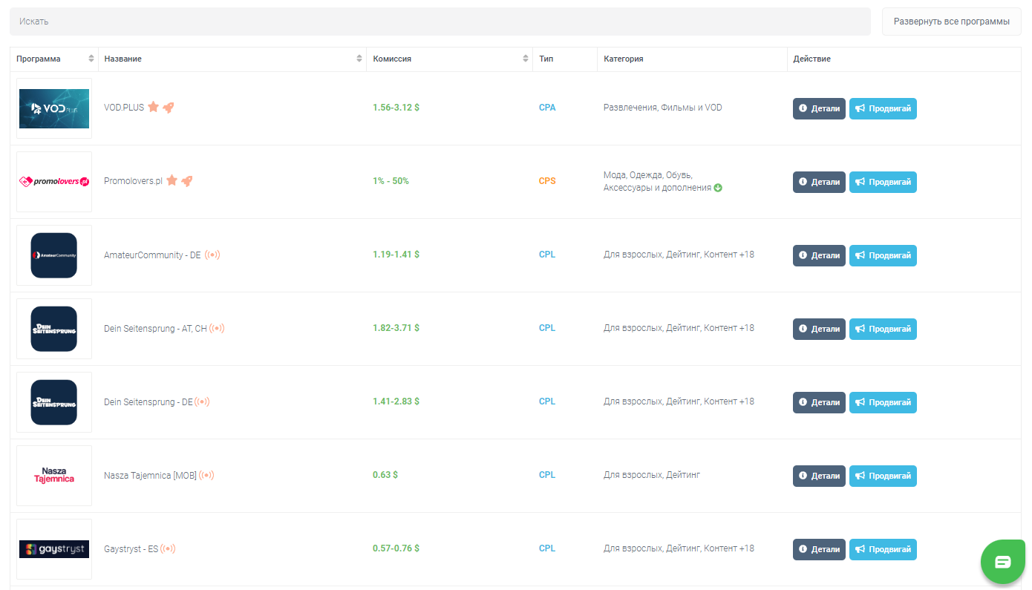Click the star icon next to VOD.PLUS
Screen dimensions: 1032x590
point(153,107)
